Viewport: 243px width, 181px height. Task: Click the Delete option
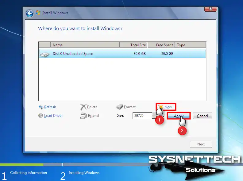[x=92, y=107]
